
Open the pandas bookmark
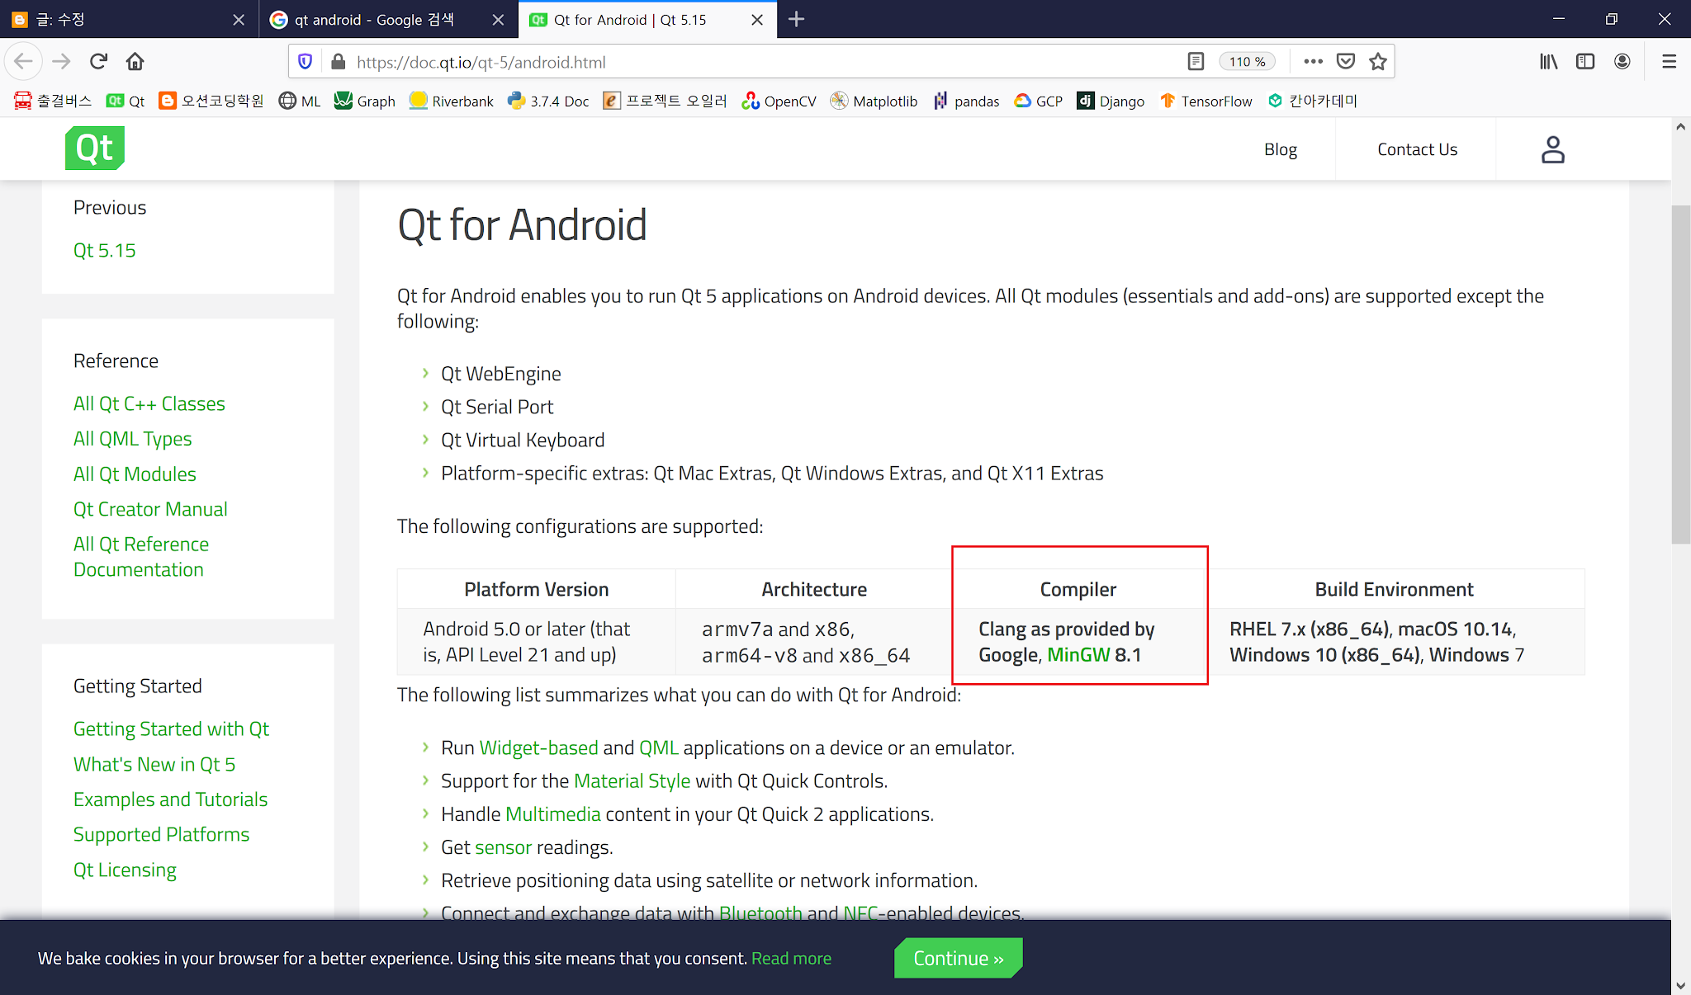tap(966, 100)
